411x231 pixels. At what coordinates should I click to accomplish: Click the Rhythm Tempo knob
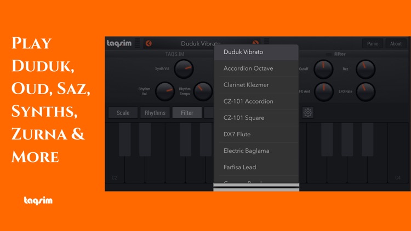tap(203, 91)
